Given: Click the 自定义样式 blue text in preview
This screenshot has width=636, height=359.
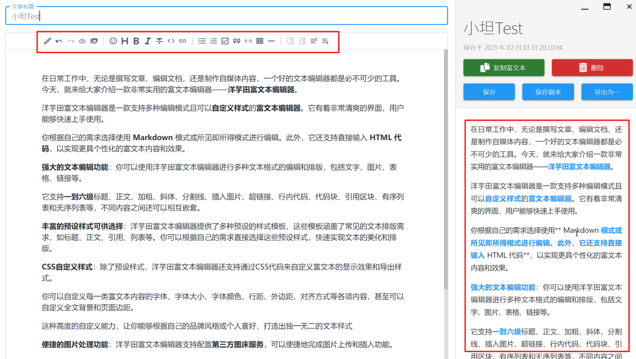Looking at the screenshot, I should [503, 198].
